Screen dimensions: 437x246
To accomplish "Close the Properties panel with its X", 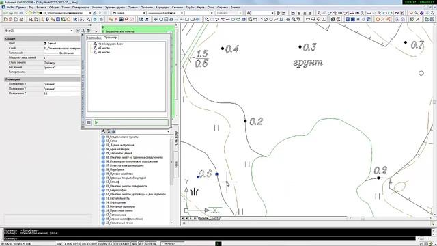I will (91, 25).
